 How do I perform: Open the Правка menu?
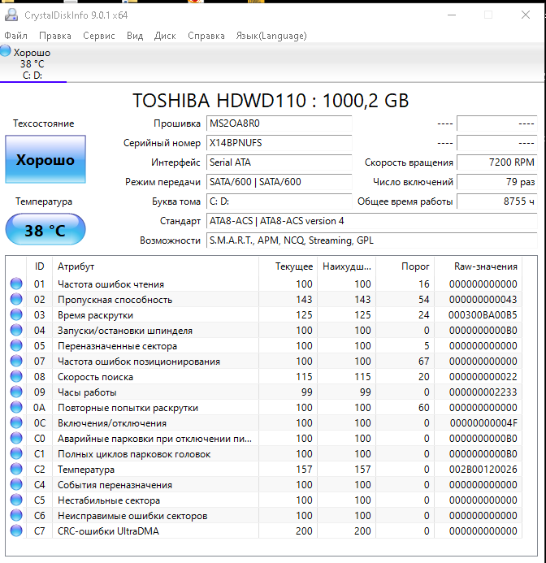55,36
